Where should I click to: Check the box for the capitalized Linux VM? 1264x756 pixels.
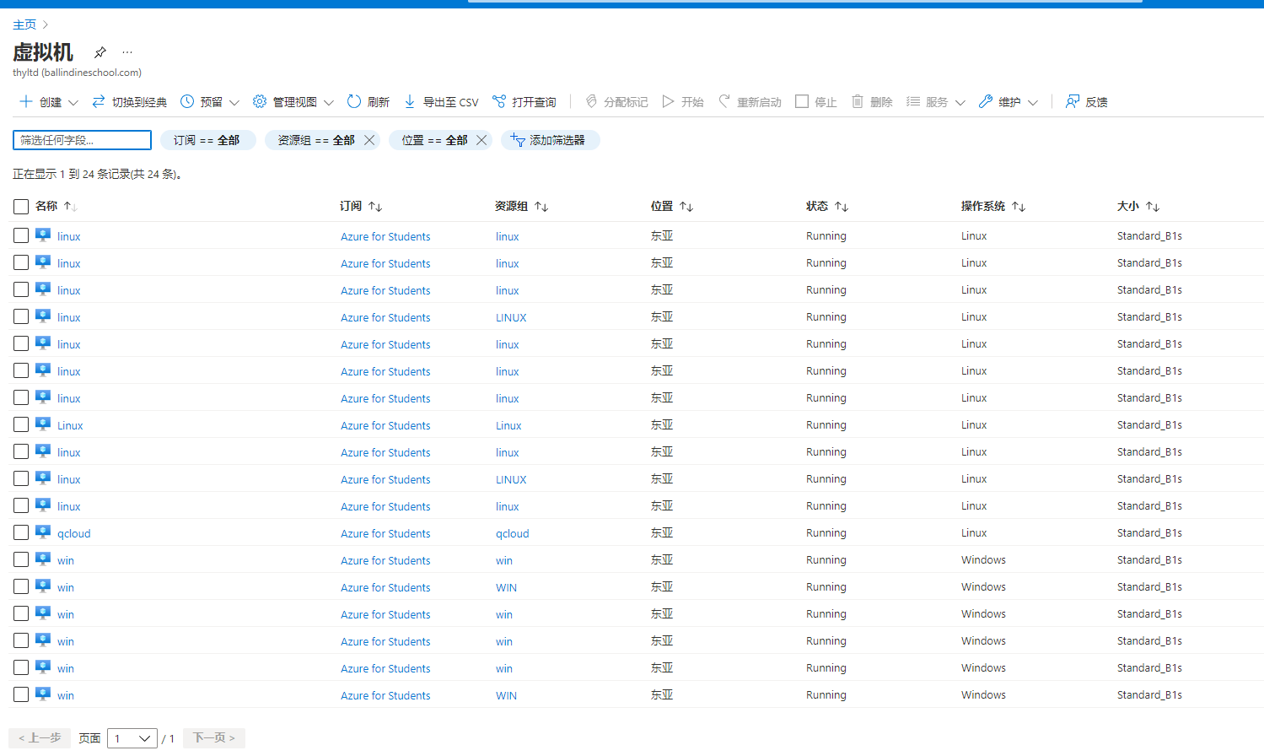pyautogui.click(x=21, y=424)
